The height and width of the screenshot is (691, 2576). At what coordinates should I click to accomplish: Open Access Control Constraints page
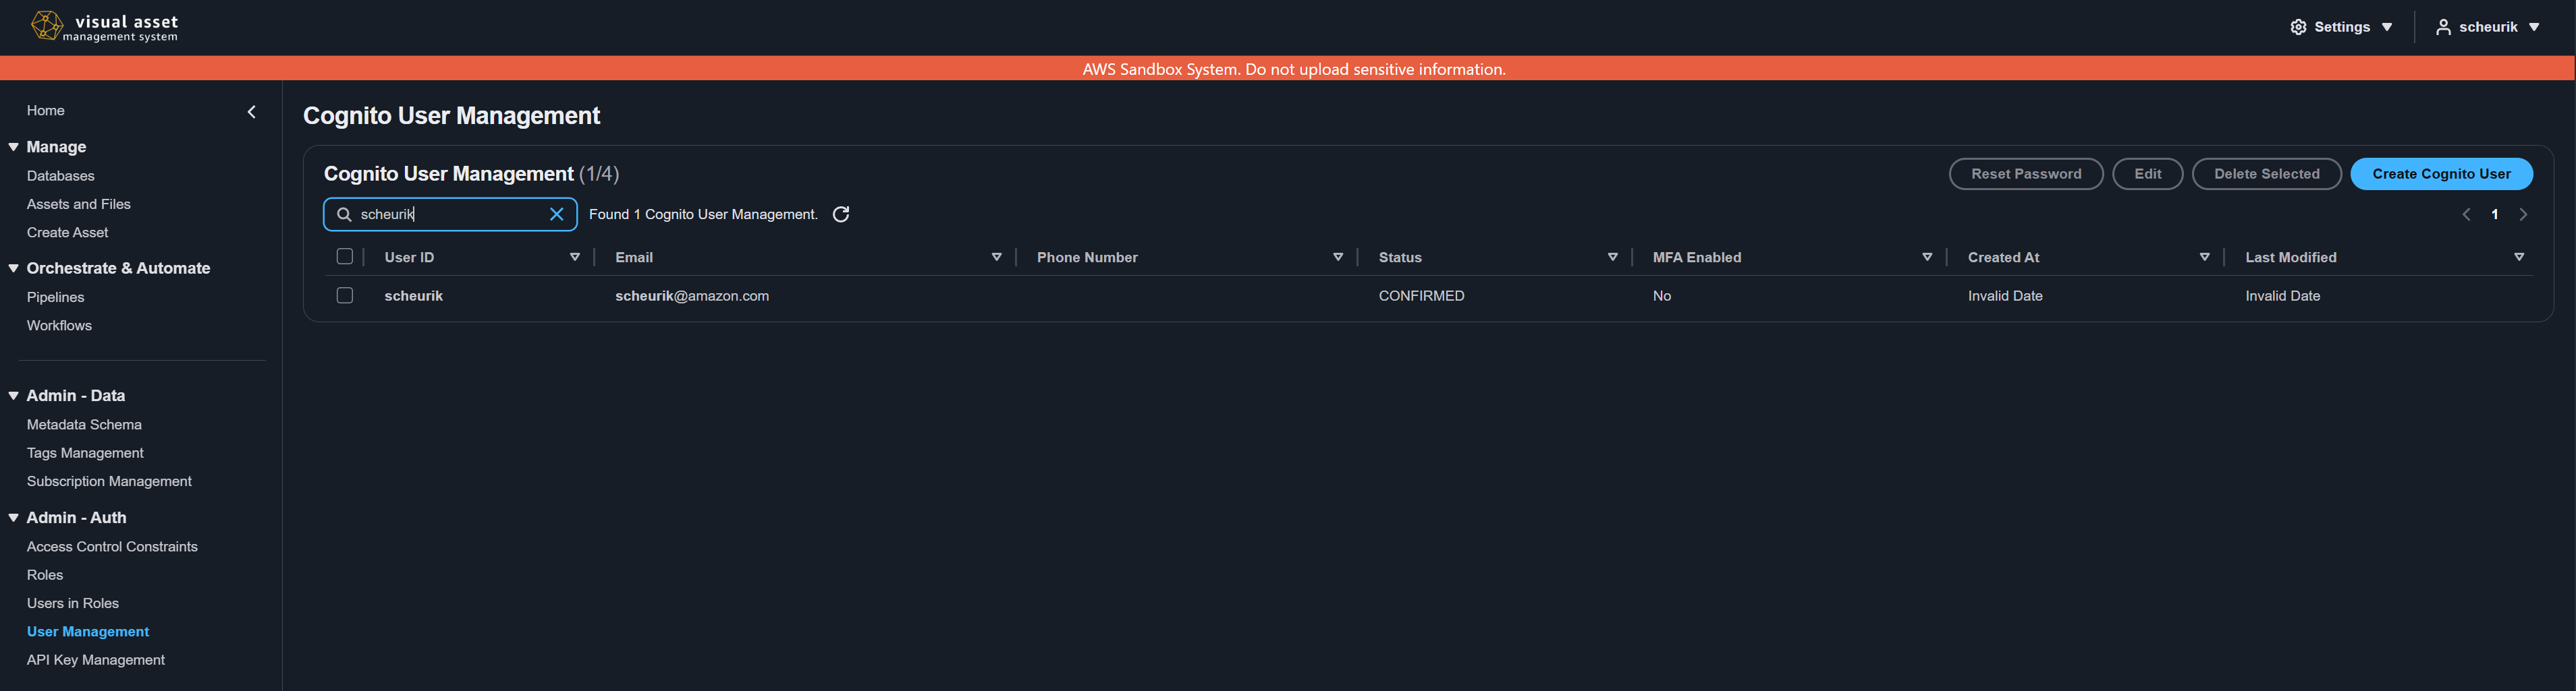pos(112,547)
